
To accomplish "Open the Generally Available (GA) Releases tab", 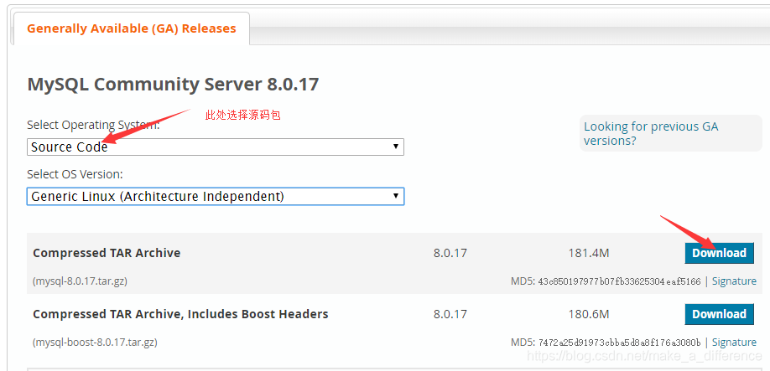I will pos(131,28).
